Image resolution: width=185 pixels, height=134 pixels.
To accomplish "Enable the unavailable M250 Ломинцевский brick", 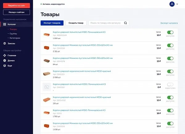I will [170, 84].
